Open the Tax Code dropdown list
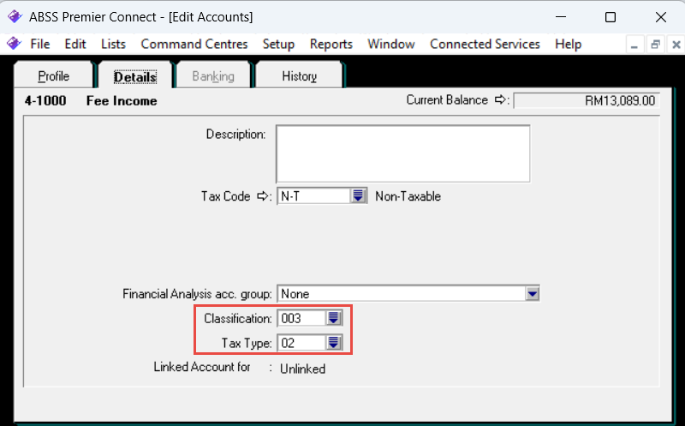The width and height of the screenshot is (685, 426). coord(359,196)
